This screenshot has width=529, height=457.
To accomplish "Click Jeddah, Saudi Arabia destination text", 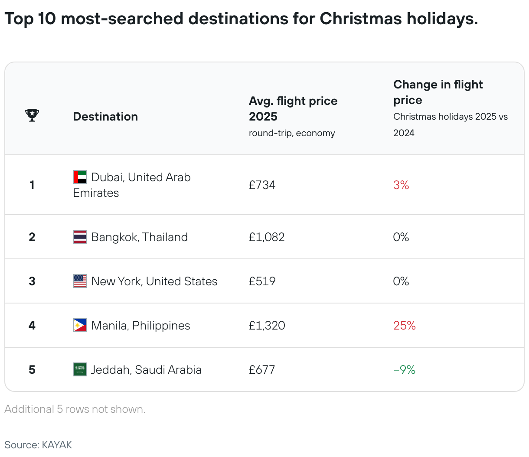I will tap(146, 370).
